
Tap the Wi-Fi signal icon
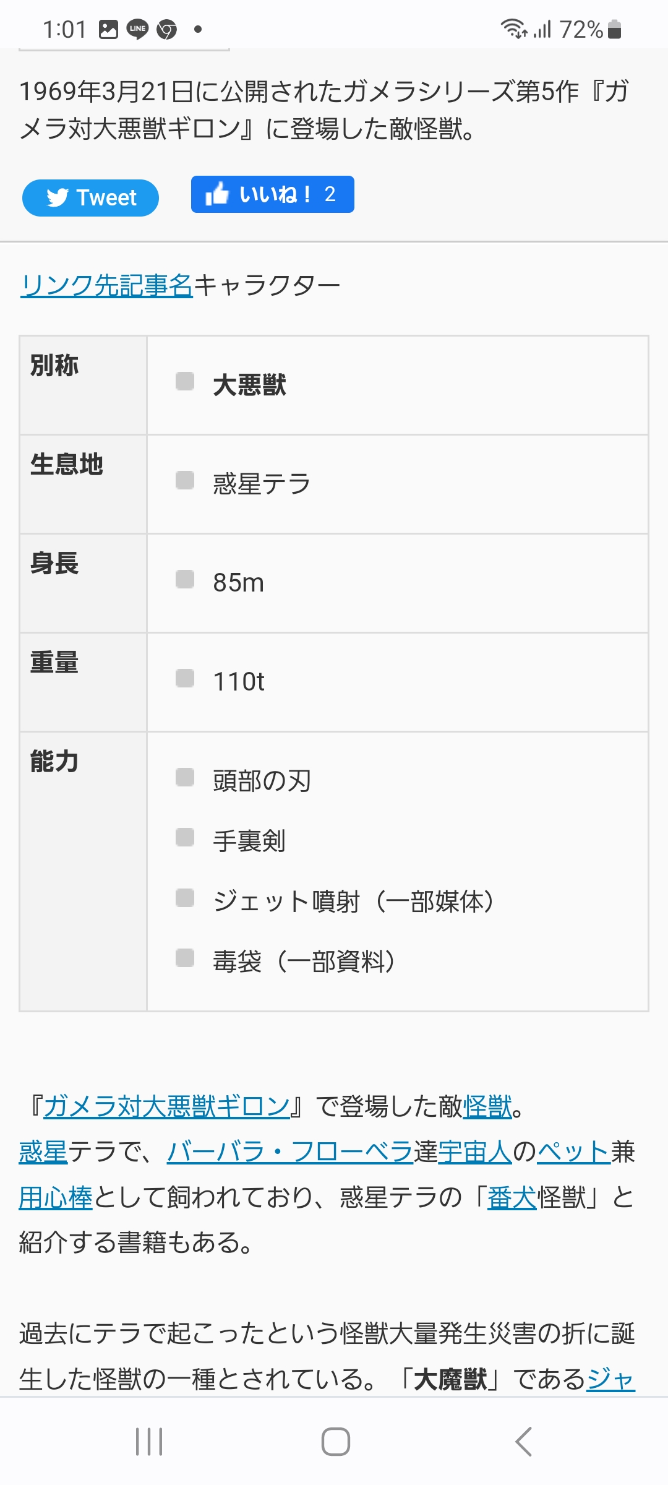513,28
